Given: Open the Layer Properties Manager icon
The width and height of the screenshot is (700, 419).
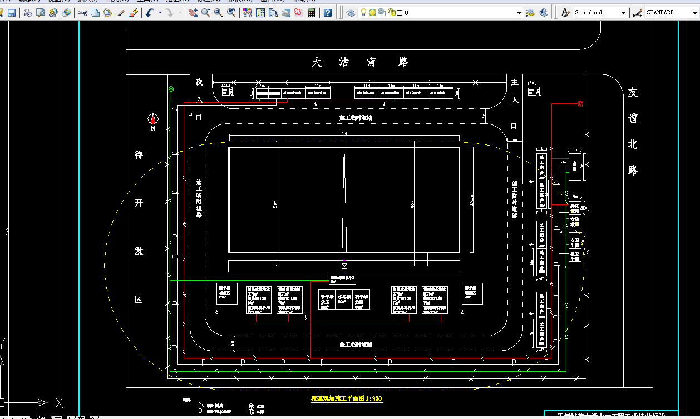Looking at the screenshot, I should pyautogui.click(x=350, y=13).
